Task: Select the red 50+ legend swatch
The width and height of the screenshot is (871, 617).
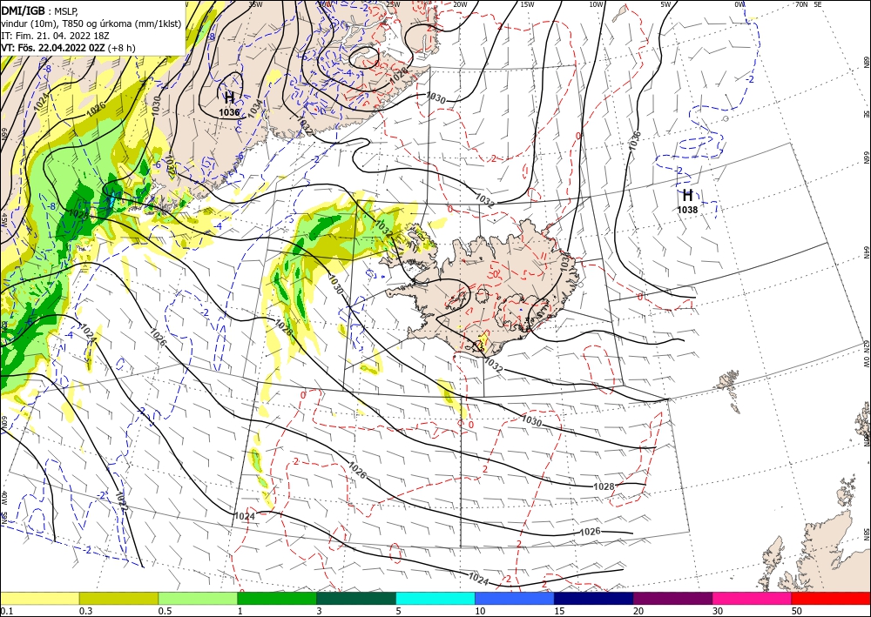Action: point(831,598)
